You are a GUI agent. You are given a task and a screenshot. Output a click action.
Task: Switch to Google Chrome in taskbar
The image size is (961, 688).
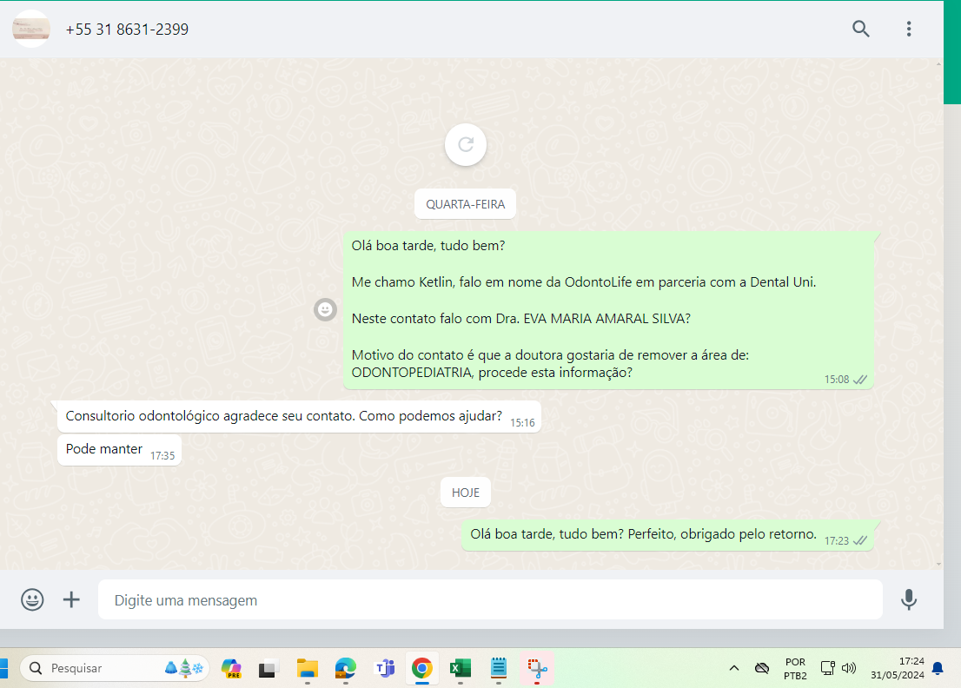(x=421, y=668)
